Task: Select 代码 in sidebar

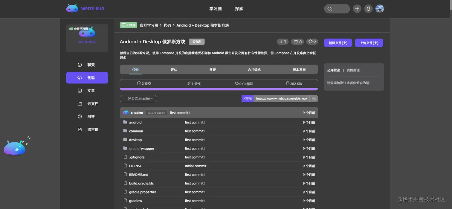Action: [x=87, y=78]
